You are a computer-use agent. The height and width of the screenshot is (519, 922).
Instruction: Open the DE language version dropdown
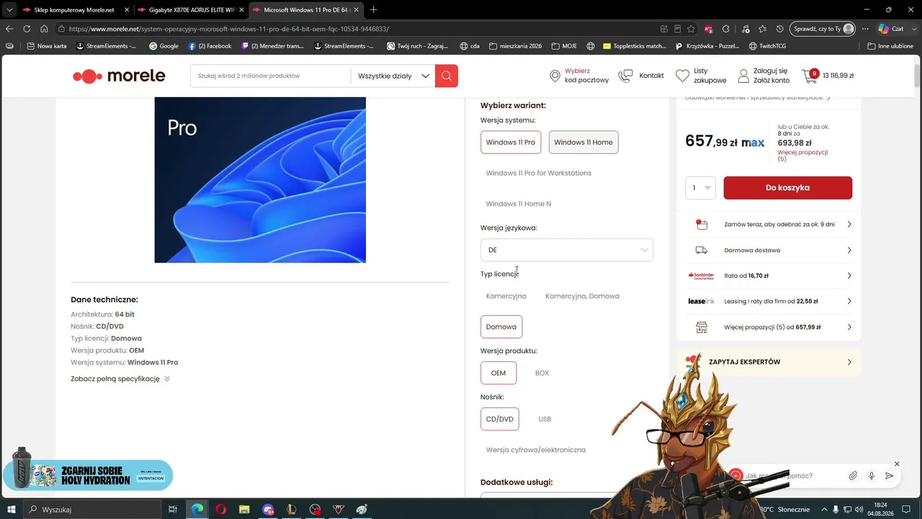coord(567,250)
